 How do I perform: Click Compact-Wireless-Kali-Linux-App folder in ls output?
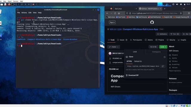point(44,39)
